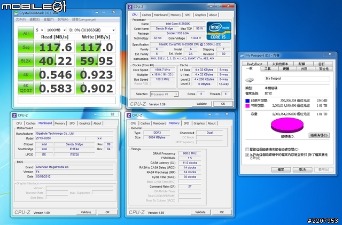This screenshot has height=225, width=342.
Task: Open the 說明(H) menu in CrystalDiskMark
Action: 63,19
